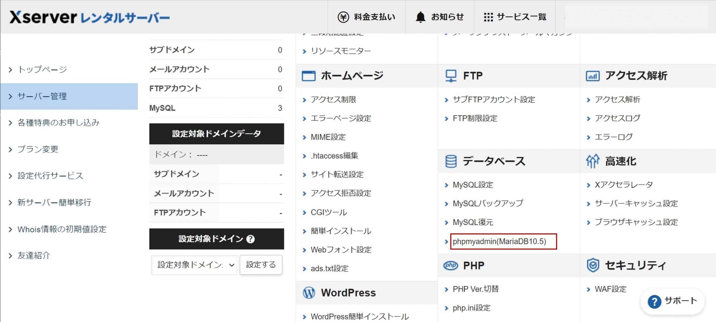Open 料金支払い in the header
This screenshot has width=716, height=322.
click(x=366, y=17)
